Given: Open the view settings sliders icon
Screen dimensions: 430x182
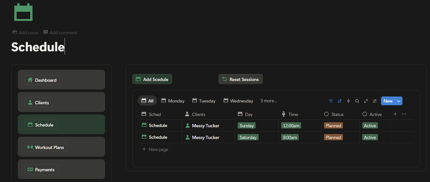Looking at the screenshot, I should pyautogui.click(x=375, y=101).
